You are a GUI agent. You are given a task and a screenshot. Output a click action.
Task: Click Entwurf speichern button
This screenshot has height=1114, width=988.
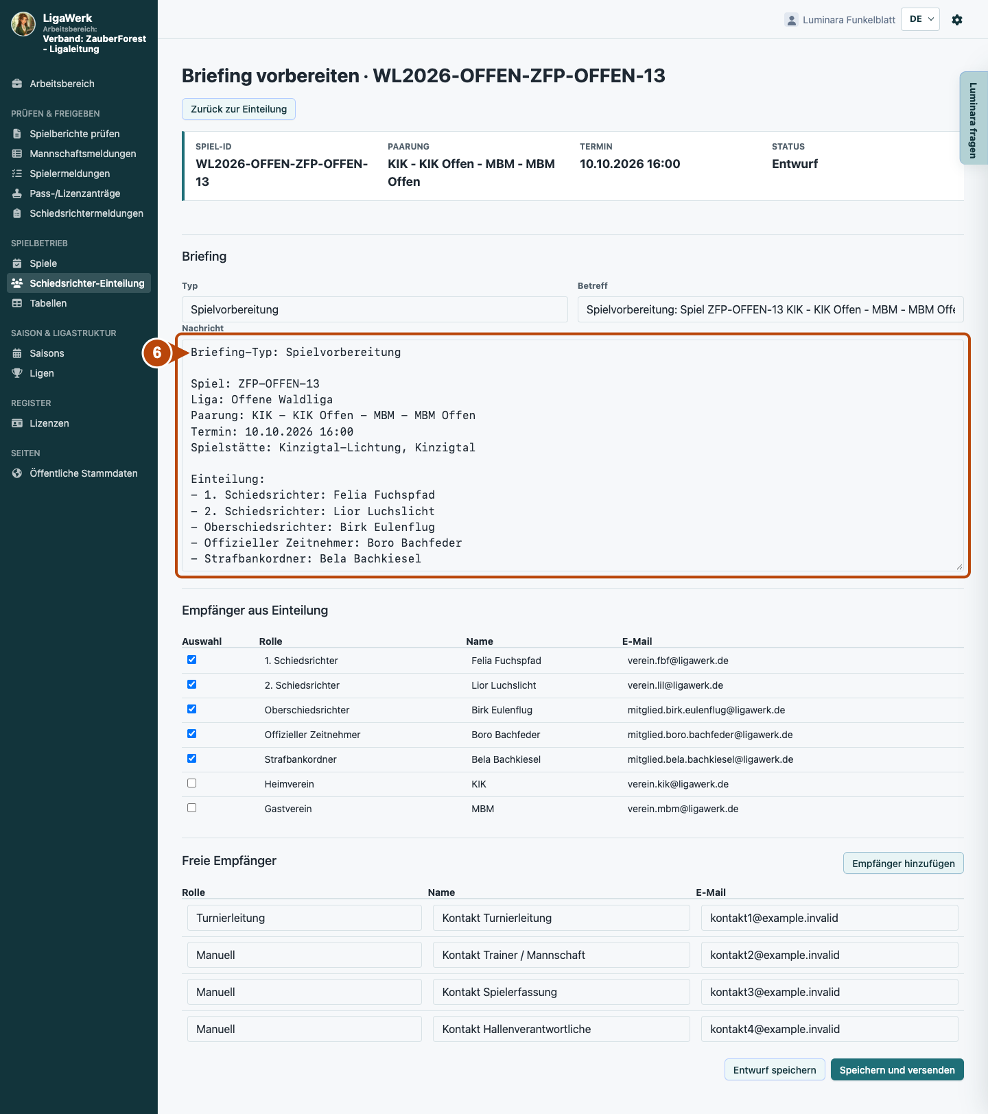775,1070
